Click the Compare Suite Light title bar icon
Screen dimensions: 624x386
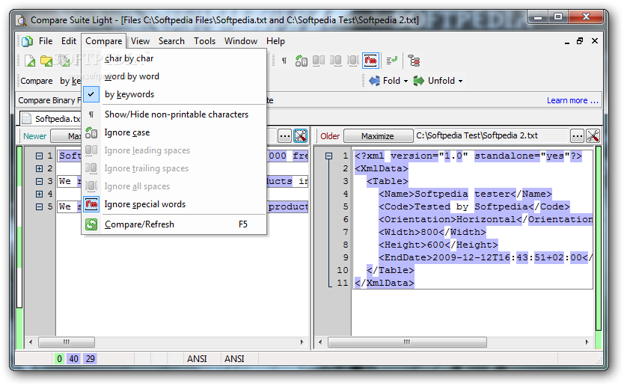pyautogui.click(x=22, y=20)
